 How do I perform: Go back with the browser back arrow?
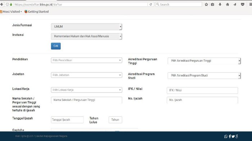[1, 4]
